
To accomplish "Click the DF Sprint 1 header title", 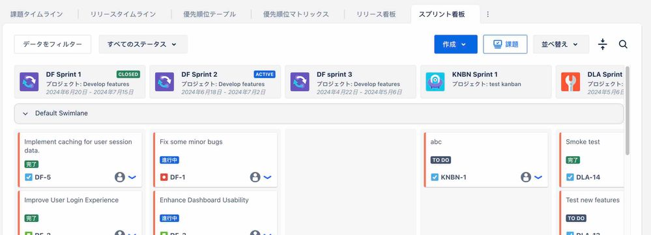I will (x=63, y=75).
